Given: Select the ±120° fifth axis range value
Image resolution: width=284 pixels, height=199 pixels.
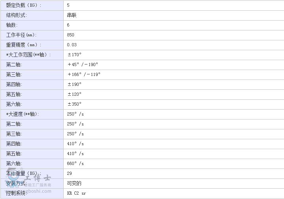Looking at the screenshot, I should [x=74, y=94].
